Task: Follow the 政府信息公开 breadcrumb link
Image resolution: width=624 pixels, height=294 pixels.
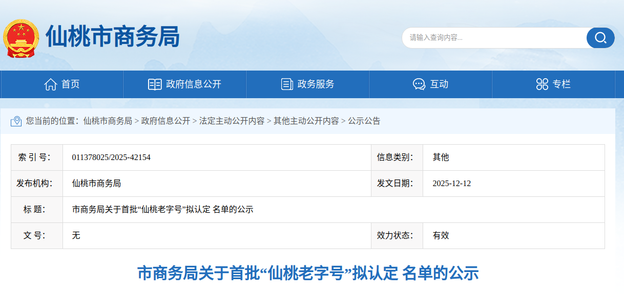Action: 165,121
